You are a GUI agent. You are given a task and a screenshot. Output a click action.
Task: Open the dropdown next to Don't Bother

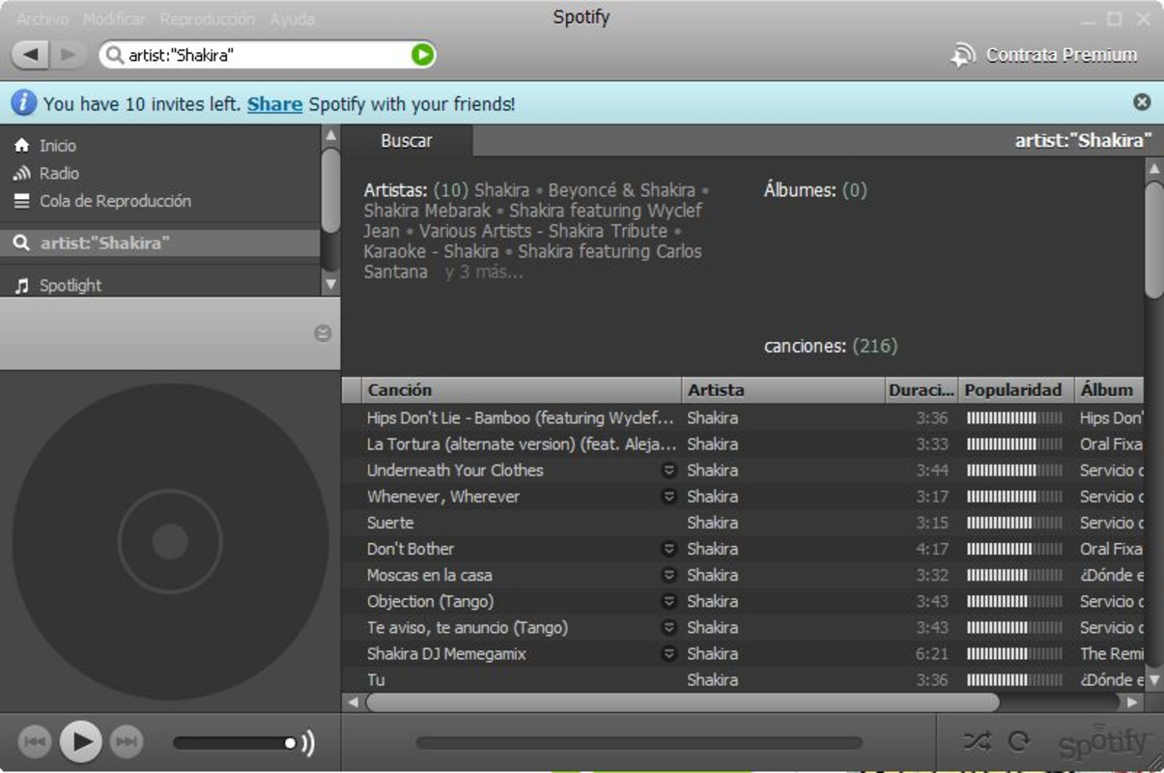click(667, 549)
